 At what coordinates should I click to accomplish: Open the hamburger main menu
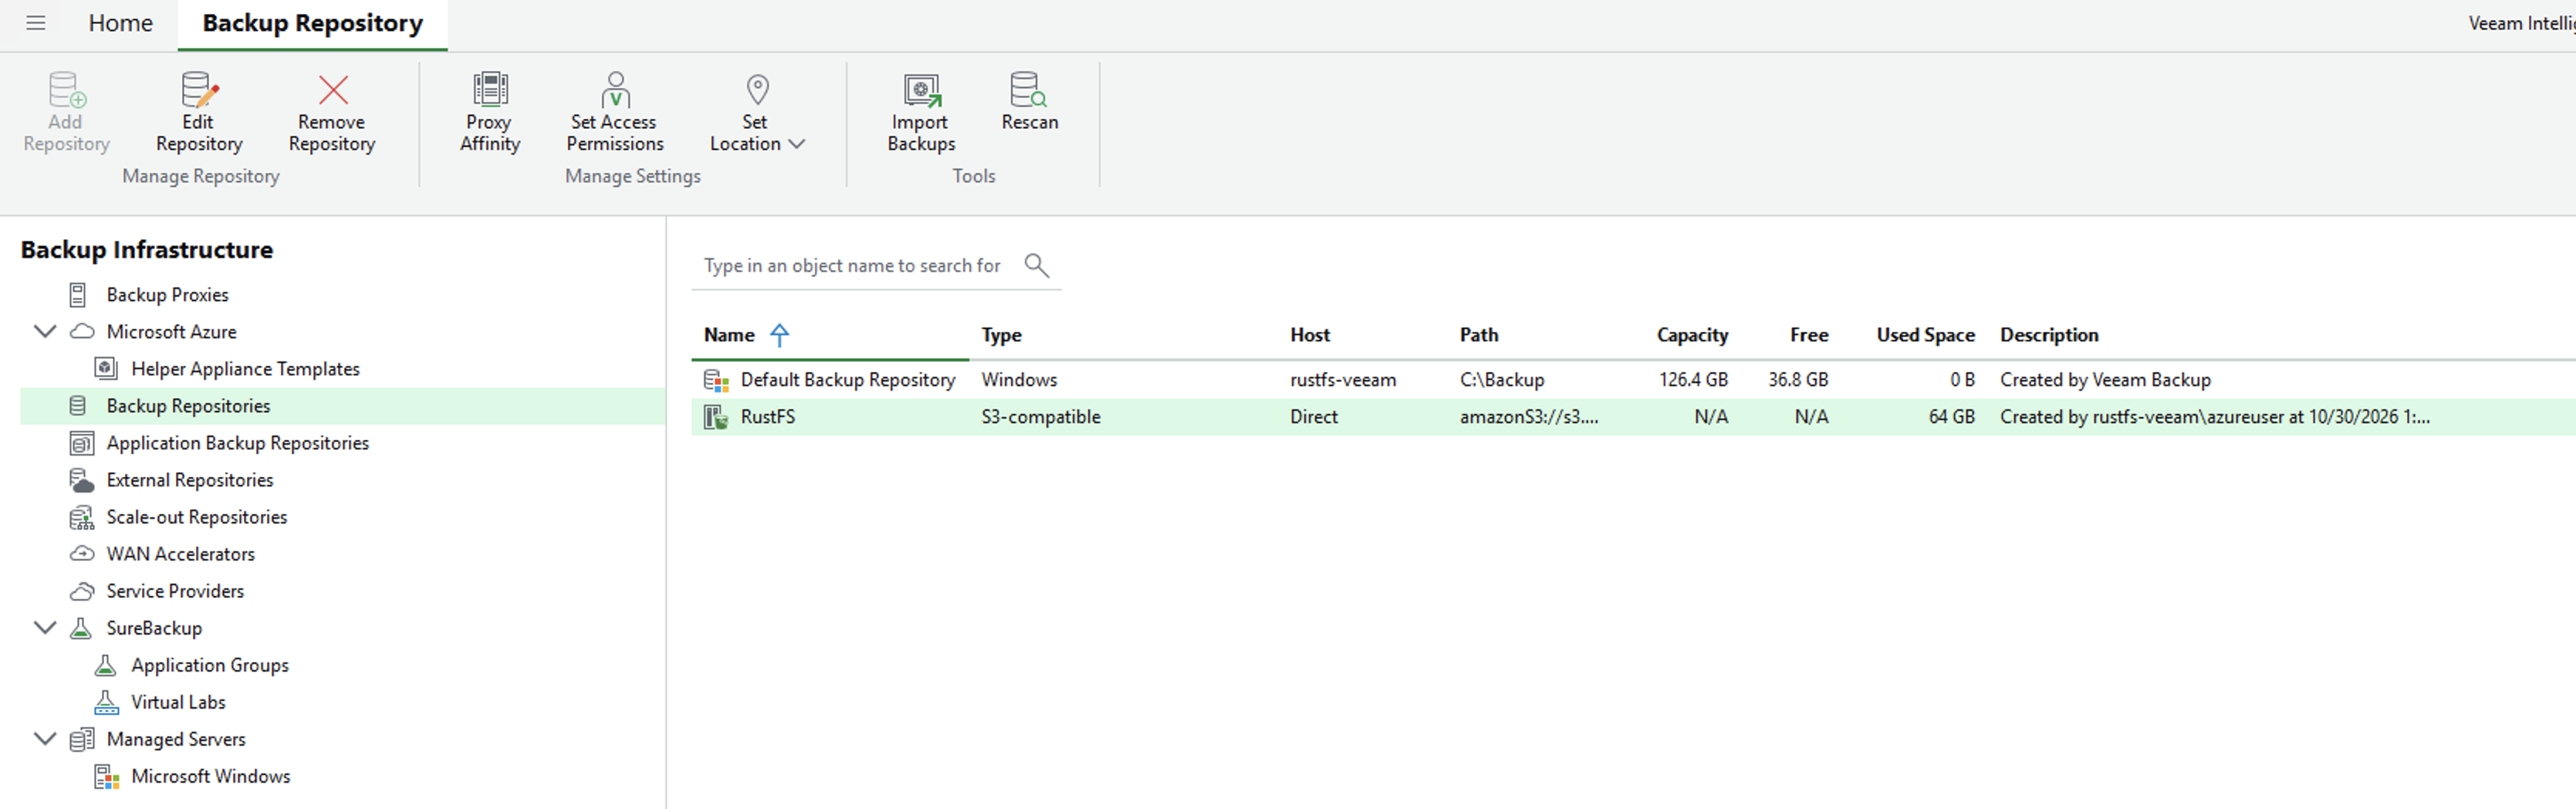coord(36,23)
